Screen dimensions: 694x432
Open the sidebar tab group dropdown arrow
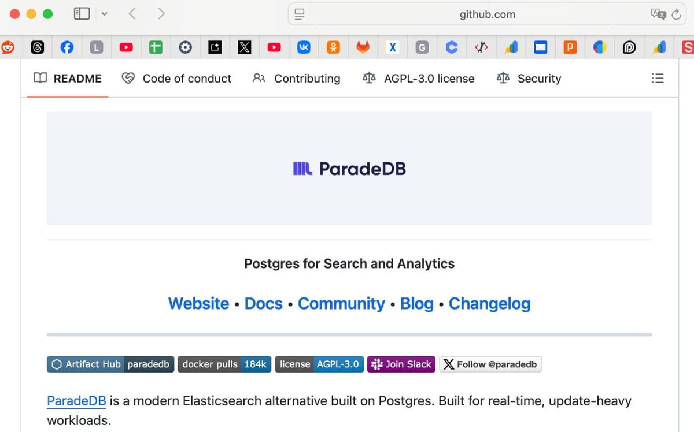105,14
